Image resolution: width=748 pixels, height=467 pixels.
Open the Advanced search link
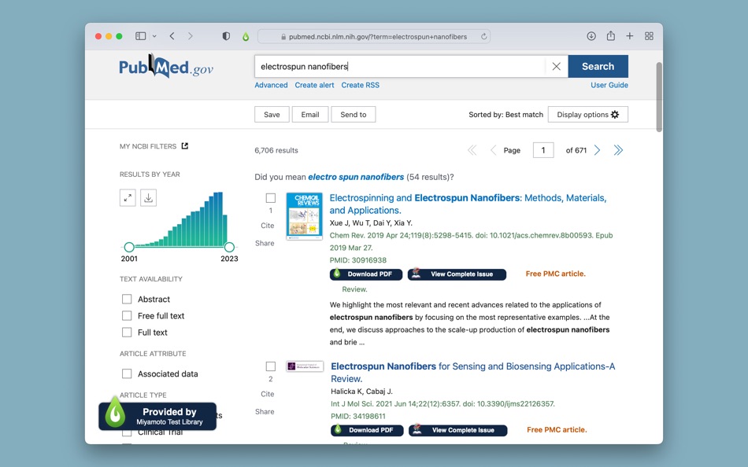[271, 85]
